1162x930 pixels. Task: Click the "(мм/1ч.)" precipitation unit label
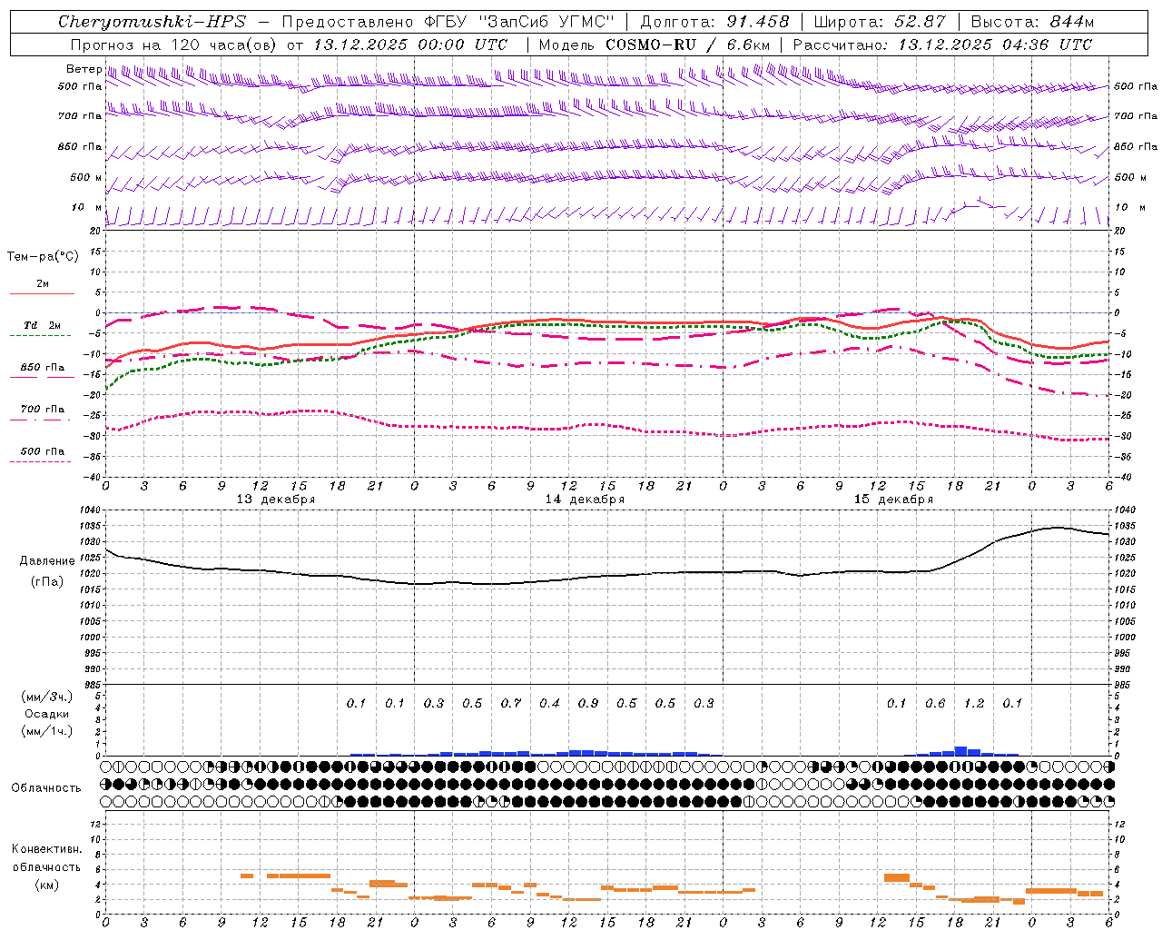[x=46, y=731]
